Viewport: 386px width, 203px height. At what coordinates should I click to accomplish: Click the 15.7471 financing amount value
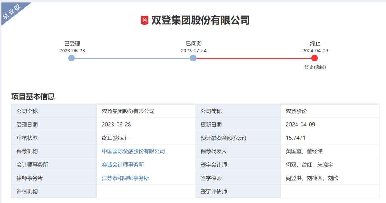(x=295, y=138)
